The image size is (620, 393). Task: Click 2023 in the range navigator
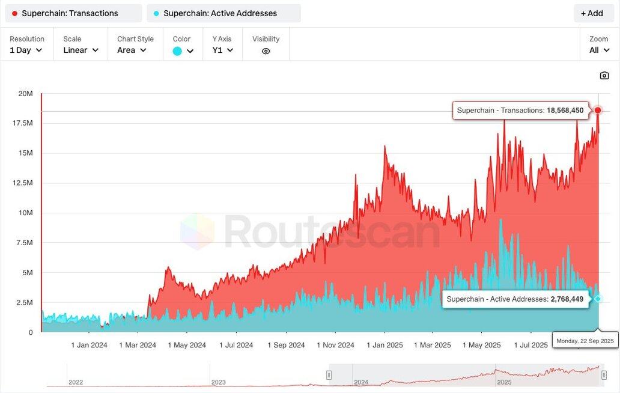[218, 382]
